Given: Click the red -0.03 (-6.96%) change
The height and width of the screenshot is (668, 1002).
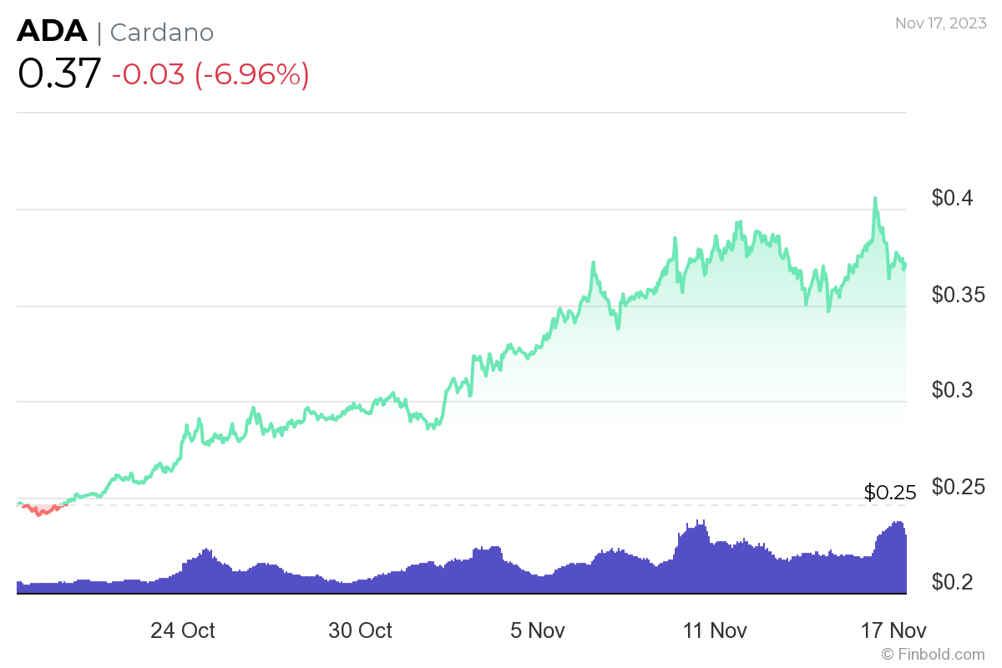Looking at the screenshot, I should pos(210,74).
